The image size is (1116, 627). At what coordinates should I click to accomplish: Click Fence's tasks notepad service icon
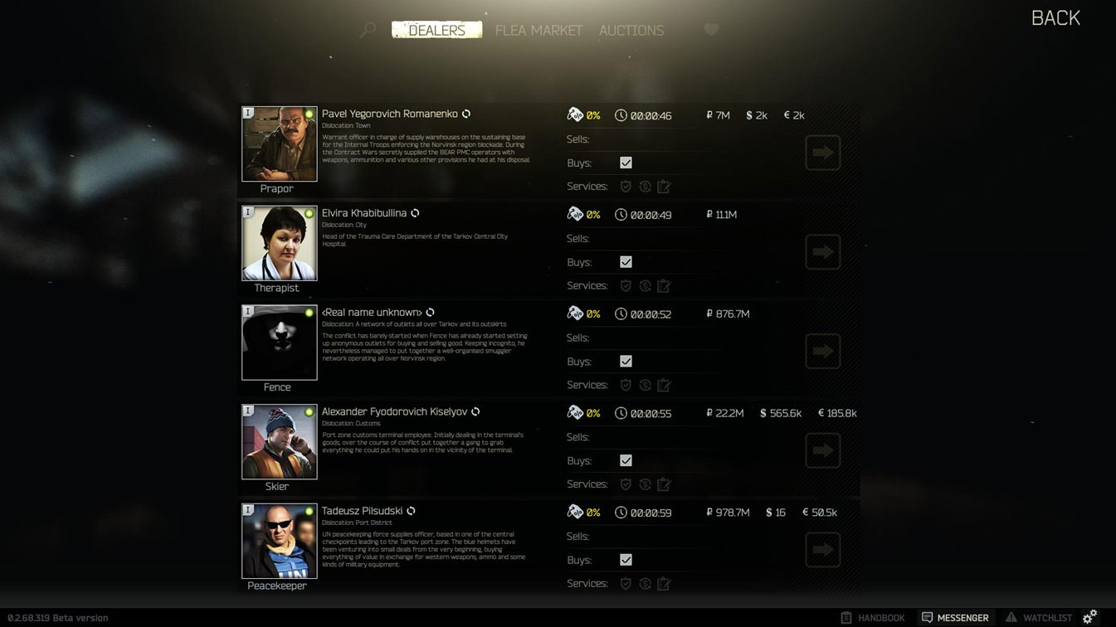(x=664, y=385)
